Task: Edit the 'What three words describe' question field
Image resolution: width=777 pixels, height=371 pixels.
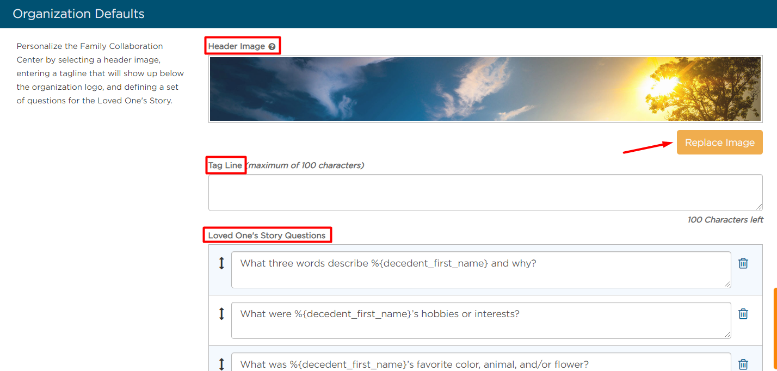Action: coord(481,270)
